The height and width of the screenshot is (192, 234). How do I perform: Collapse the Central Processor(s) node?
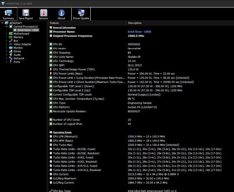[x=6, y=27]
